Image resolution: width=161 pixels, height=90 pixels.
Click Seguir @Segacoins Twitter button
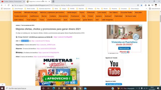pos(114,84)
